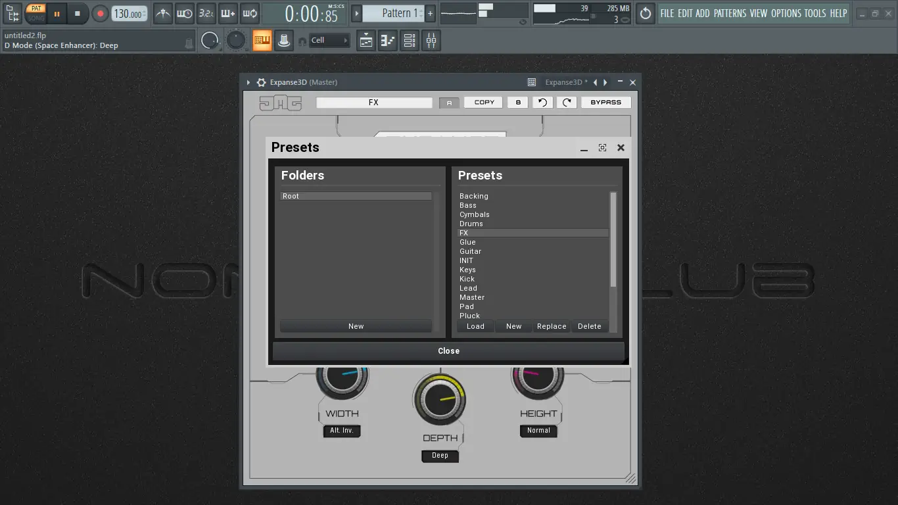Select the Root folder
The width and height of the screenshot is (898, 505).
coord(356,196)
